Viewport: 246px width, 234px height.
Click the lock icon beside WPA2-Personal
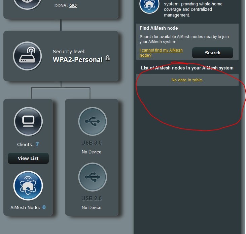click(x=108, y=58)
